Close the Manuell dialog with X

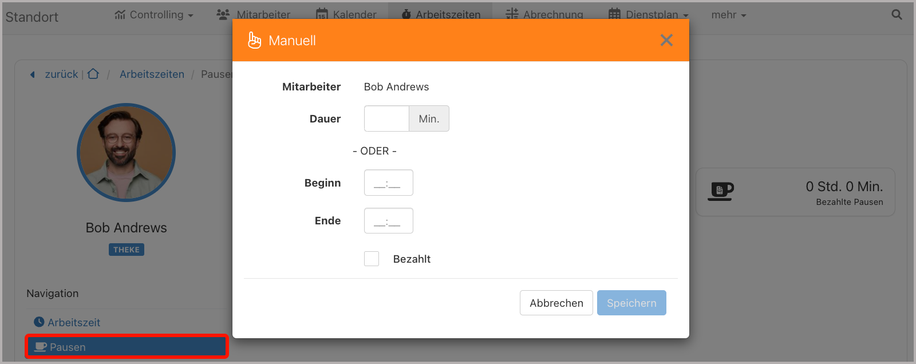click(x=666, y=40)
